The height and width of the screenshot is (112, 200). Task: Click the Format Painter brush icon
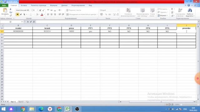11,15
